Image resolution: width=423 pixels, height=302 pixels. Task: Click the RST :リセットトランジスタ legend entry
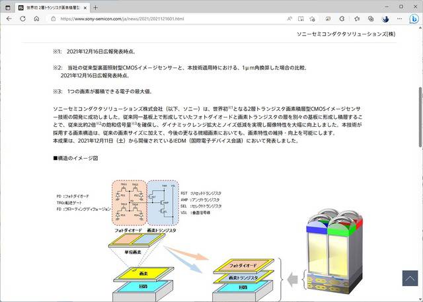[x=201, y=194]
